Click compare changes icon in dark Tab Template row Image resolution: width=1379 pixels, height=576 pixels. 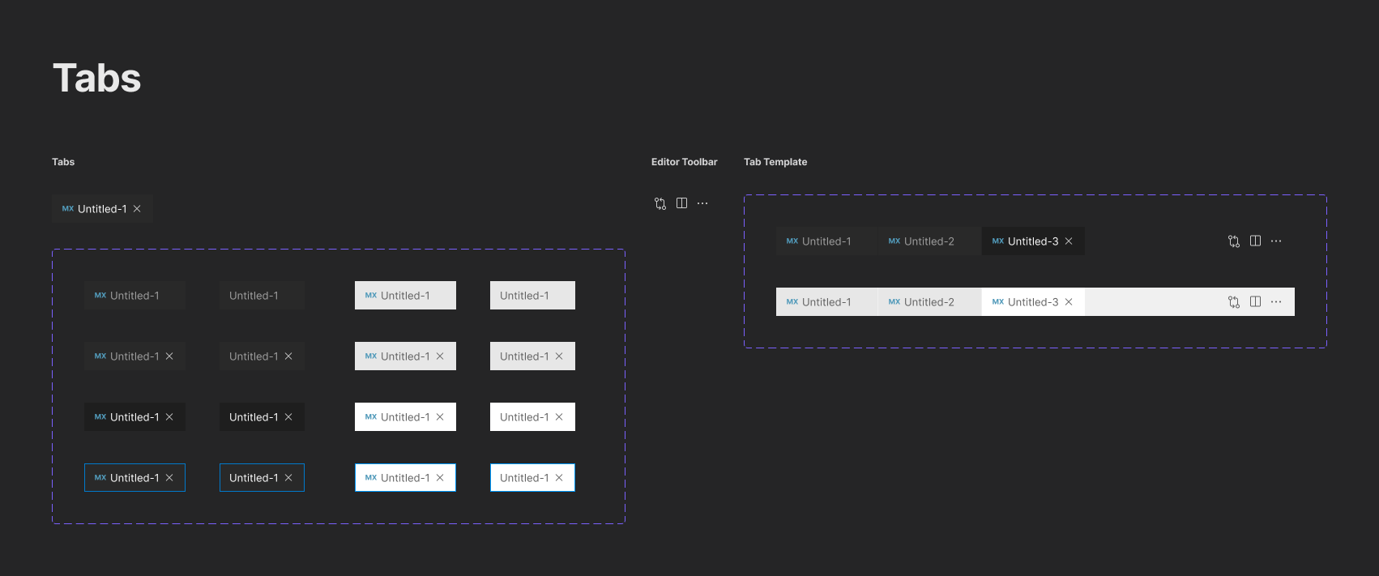pos(1234,241)
